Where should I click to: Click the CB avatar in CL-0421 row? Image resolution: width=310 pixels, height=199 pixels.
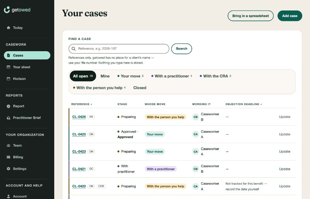pos(196,169)
